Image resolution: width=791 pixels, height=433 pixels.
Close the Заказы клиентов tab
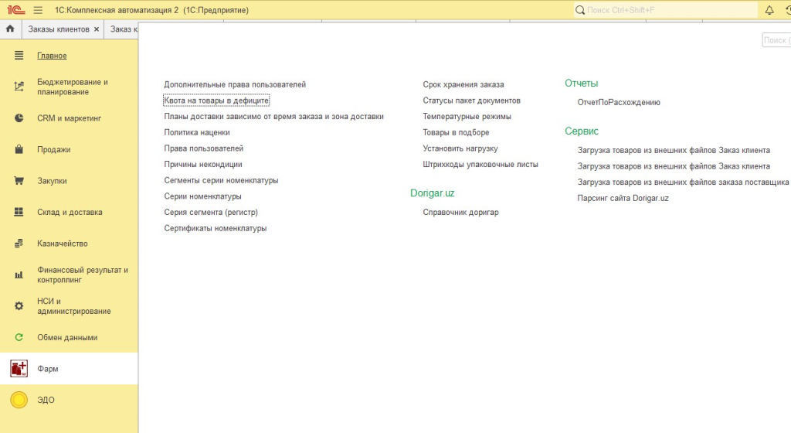coord(97,29)
